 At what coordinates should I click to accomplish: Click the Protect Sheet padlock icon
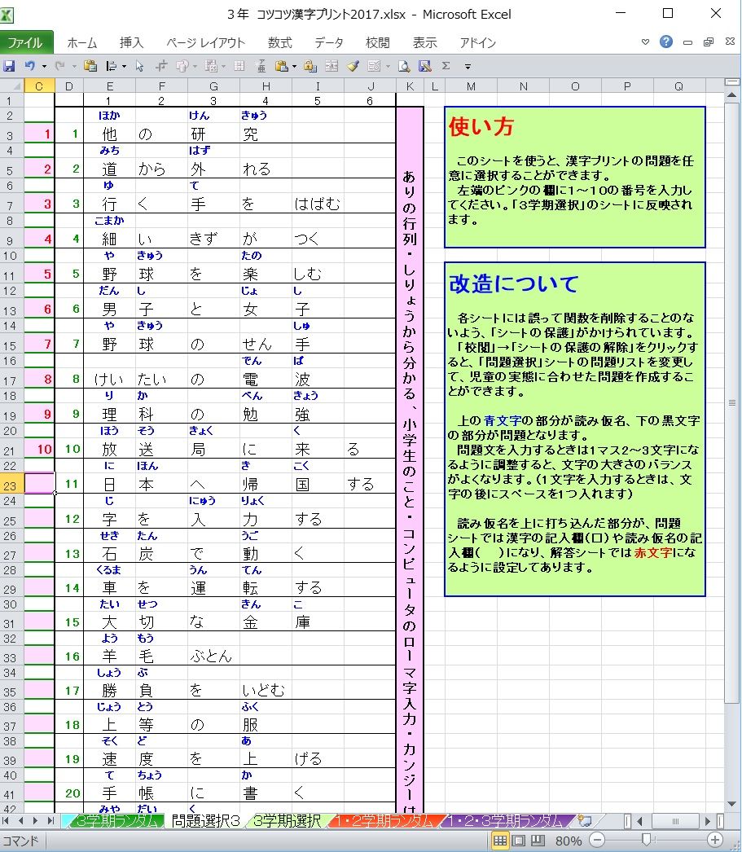coord(310,66)
